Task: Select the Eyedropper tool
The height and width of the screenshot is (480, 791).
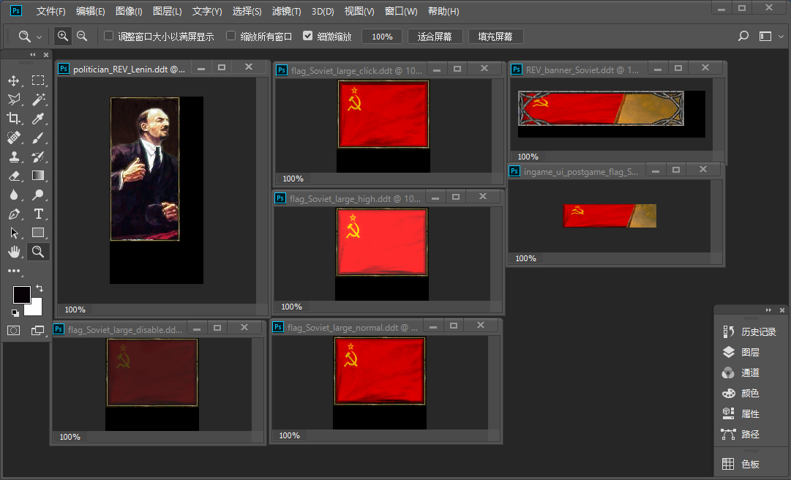Action: point(38,119)
